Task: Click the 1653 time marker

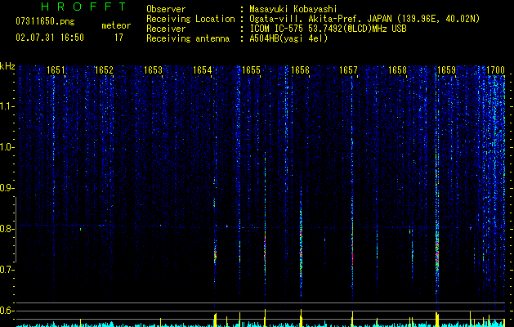Action: [153, 70]
